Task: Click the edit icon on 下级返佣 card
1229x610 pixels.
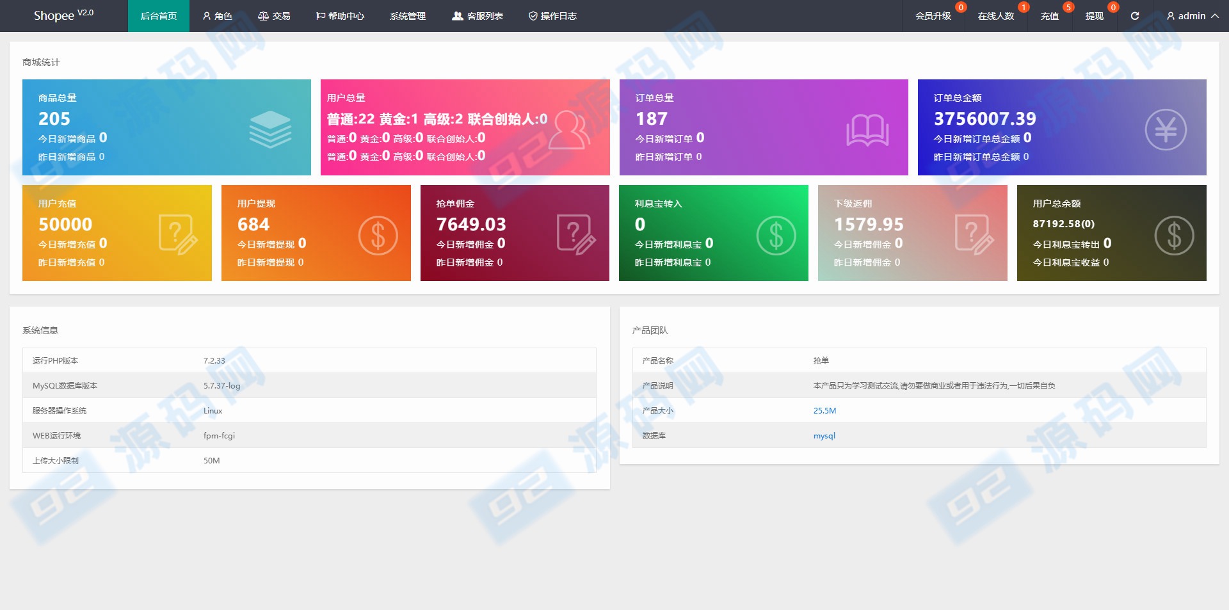Action: pyautogui.click(x=974, y=235)
